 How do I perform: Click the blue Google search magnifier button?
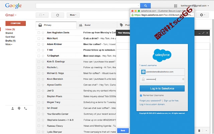pos(145,6)
